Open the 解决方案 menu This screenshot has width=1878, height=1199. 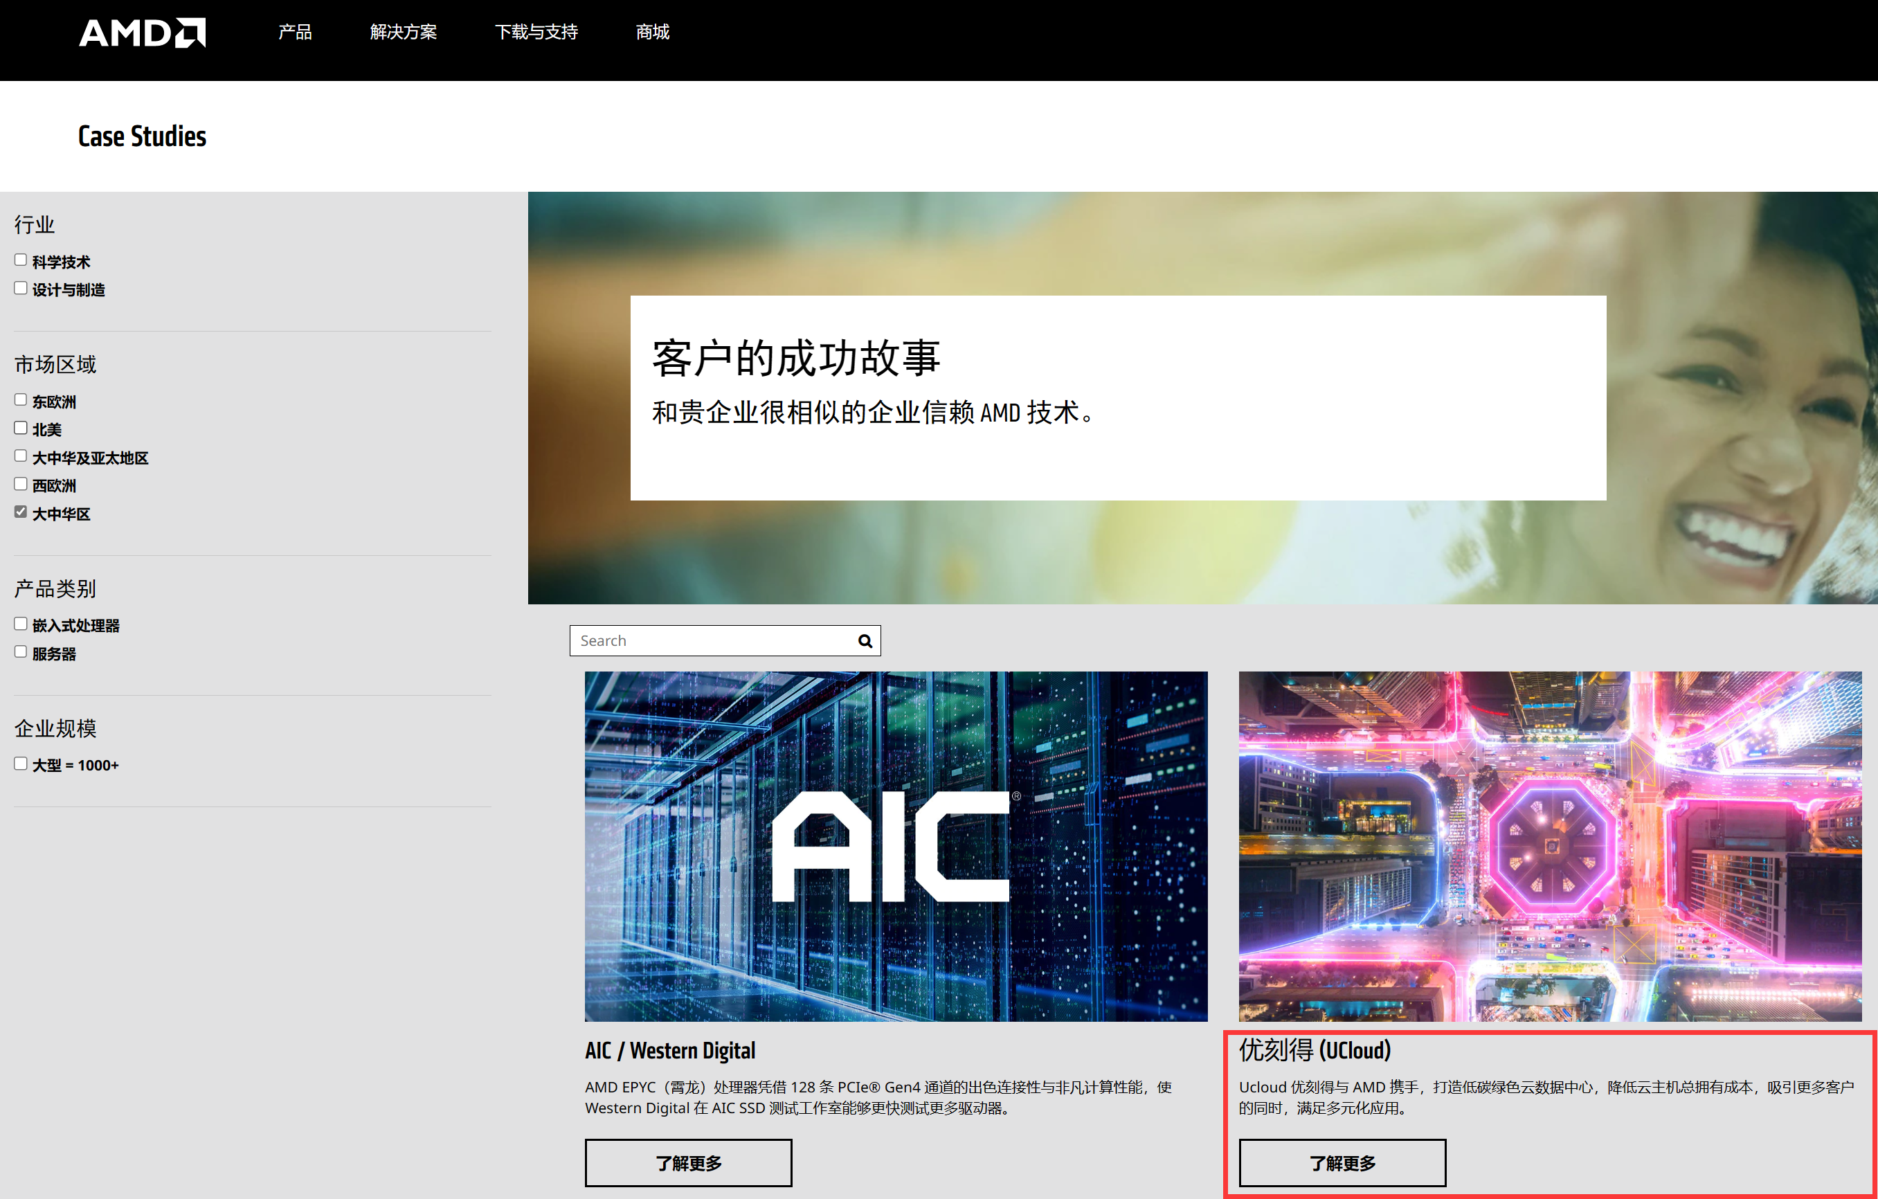point(402,32)
